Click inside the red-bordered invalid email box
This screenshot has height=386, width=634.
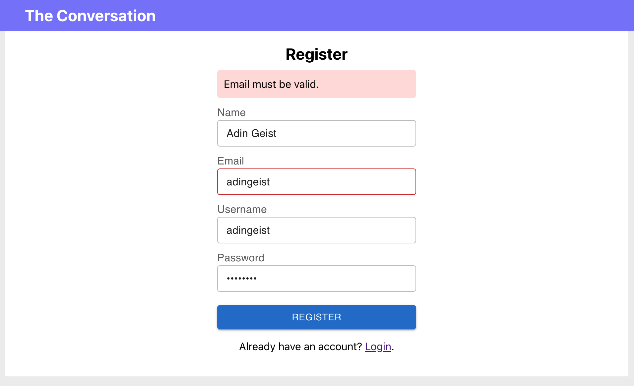tap(316, 182)
